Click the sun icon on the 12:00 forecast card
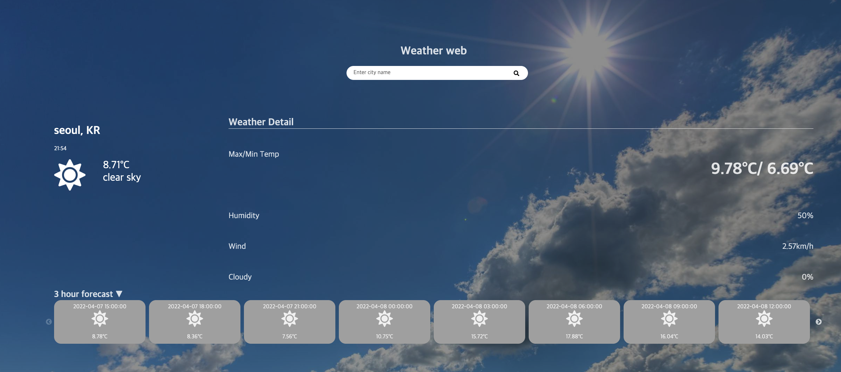This screenshot has width=841, height=372. pos(764,318)
